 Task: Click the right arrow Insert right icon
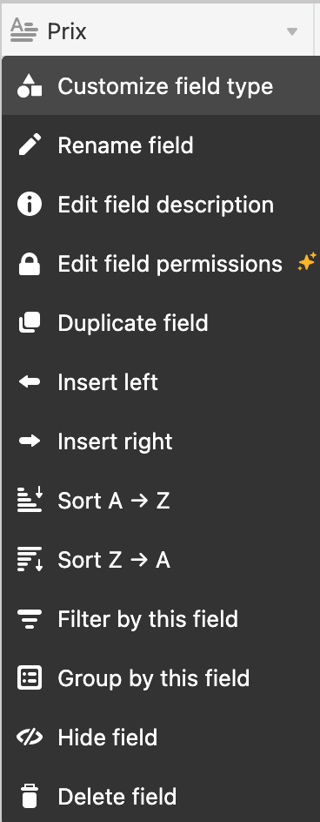click(30, 441)
